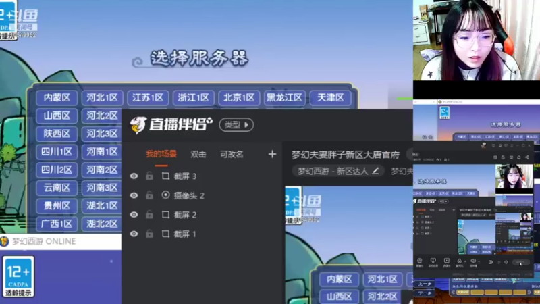Expand the microphone options arrow
Image resolution: width=540 pixels, height=304 pixels.
point(465,261)
